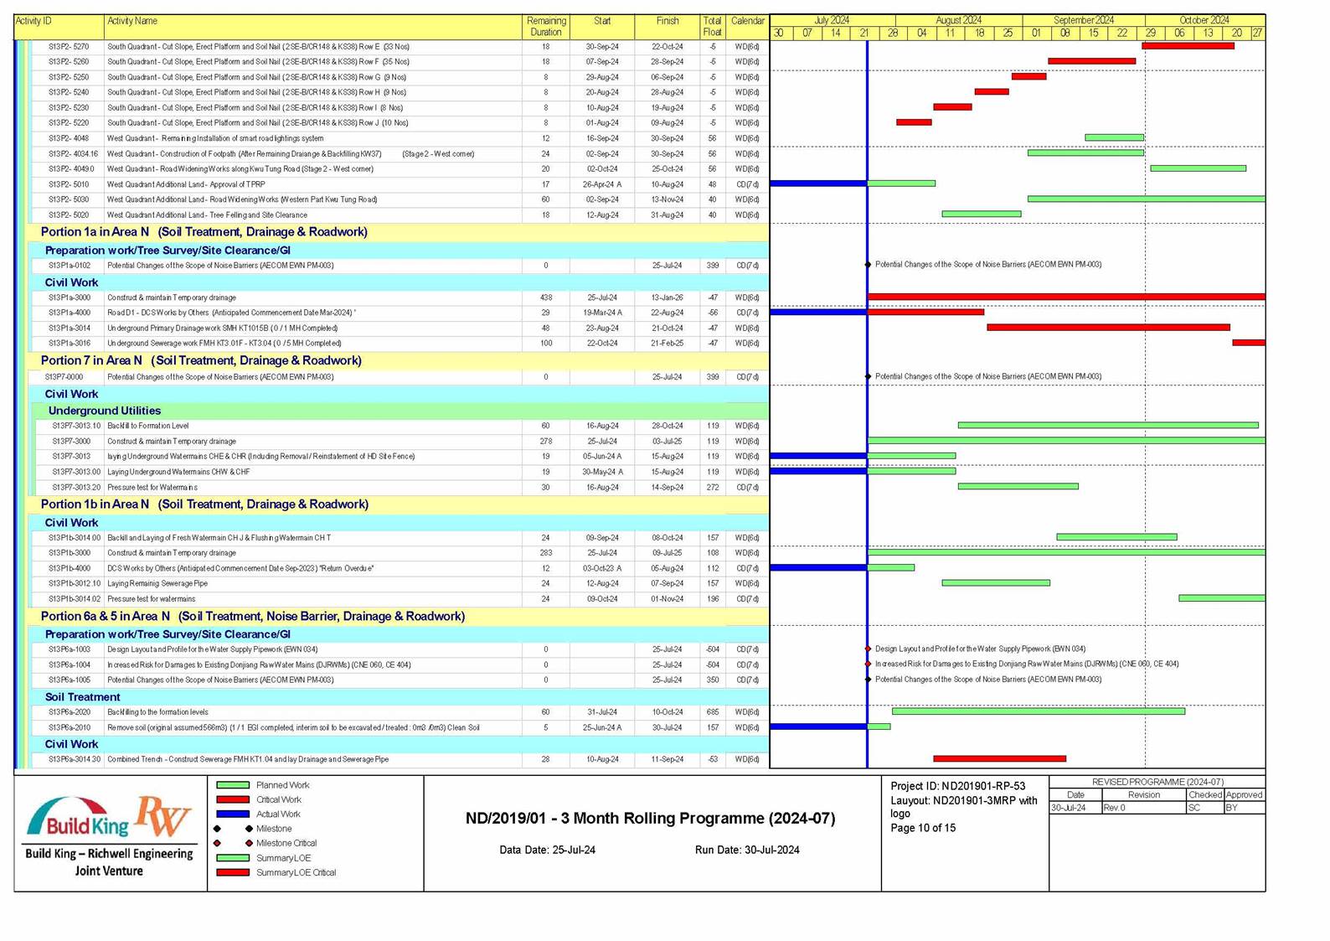Click the red Critical Work legend bar
Screen dimensions: 1330x941
[x=233, y=799]
